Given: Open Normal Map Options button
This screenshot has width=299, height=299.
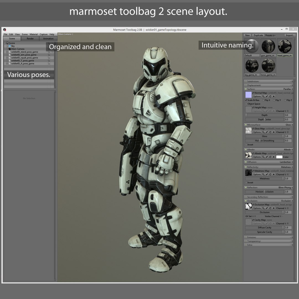Looking at the screenshot, I should [x=257, y=97].
